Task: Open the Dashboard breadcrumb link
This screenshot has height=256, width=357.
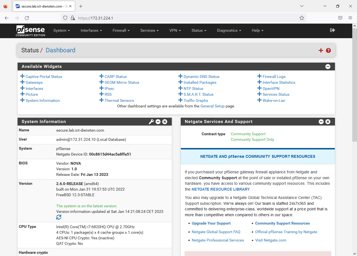Action: tap(61, 50)
